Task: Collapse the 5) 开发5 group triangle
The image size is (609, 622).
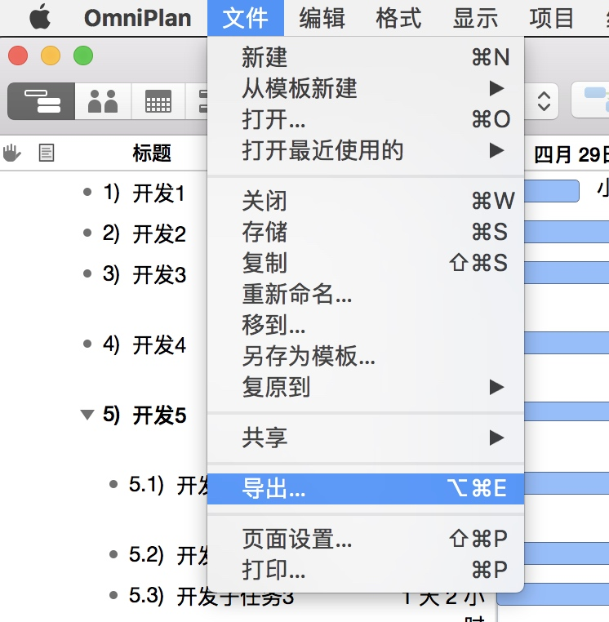Action: point(87,415)
